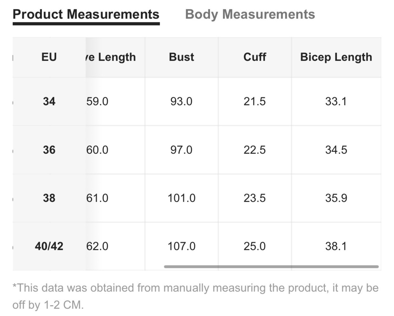Click the partially hidden Sleeve Length header
Screen dimensions: 394x316
[111, 58]
